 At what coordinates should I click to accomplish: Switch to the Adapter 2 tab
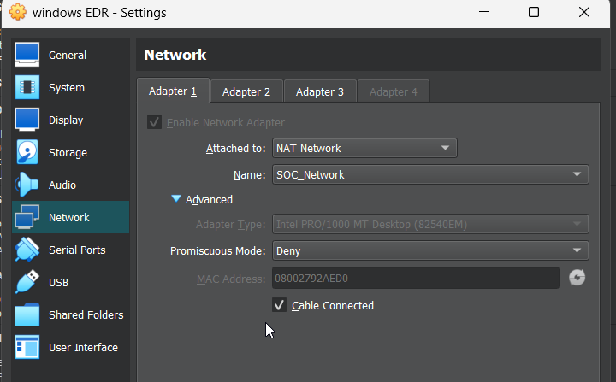coord(246,92)
